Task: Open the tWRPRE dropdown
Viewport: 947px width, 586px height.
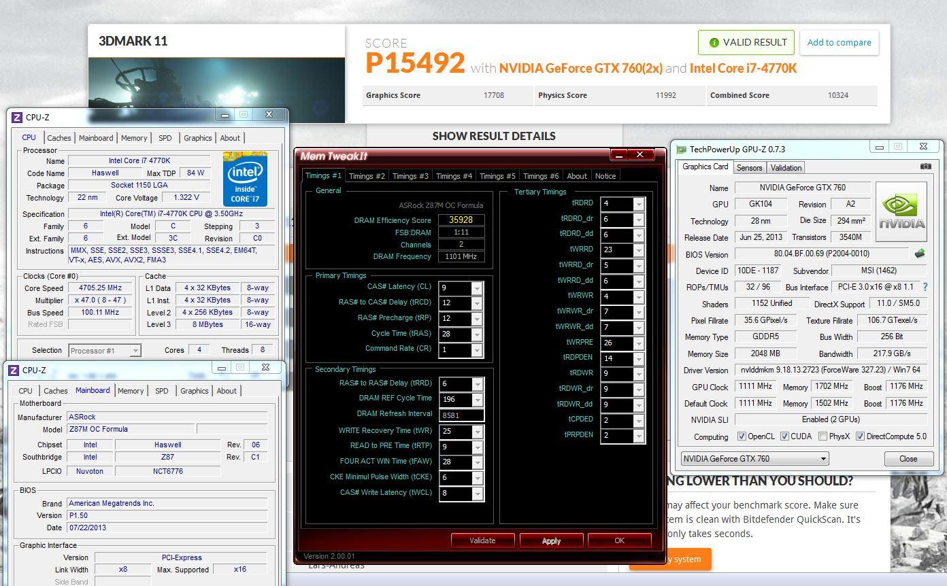Action: click(639, 343)
